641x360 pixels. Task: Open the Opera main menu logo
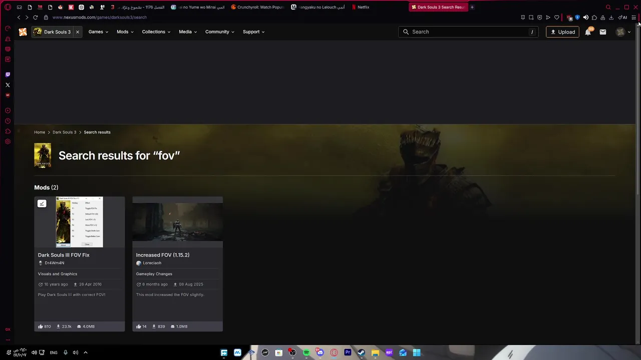8,7
